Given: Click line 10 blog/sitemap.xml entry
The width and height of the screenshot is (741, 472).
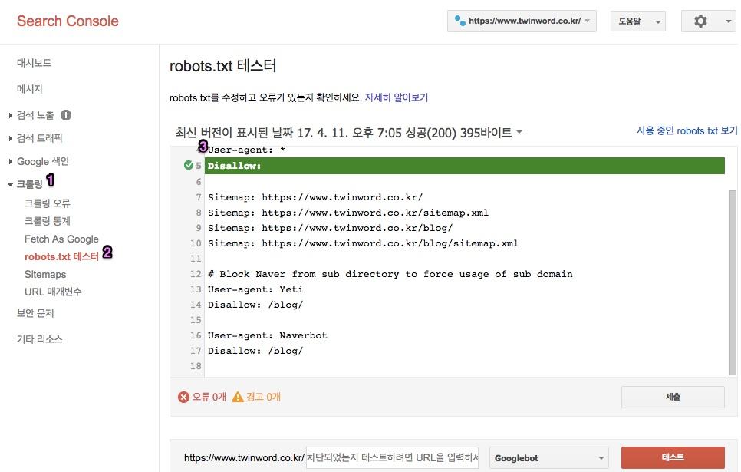Looking at the screenshot, I should pos(363,243).
